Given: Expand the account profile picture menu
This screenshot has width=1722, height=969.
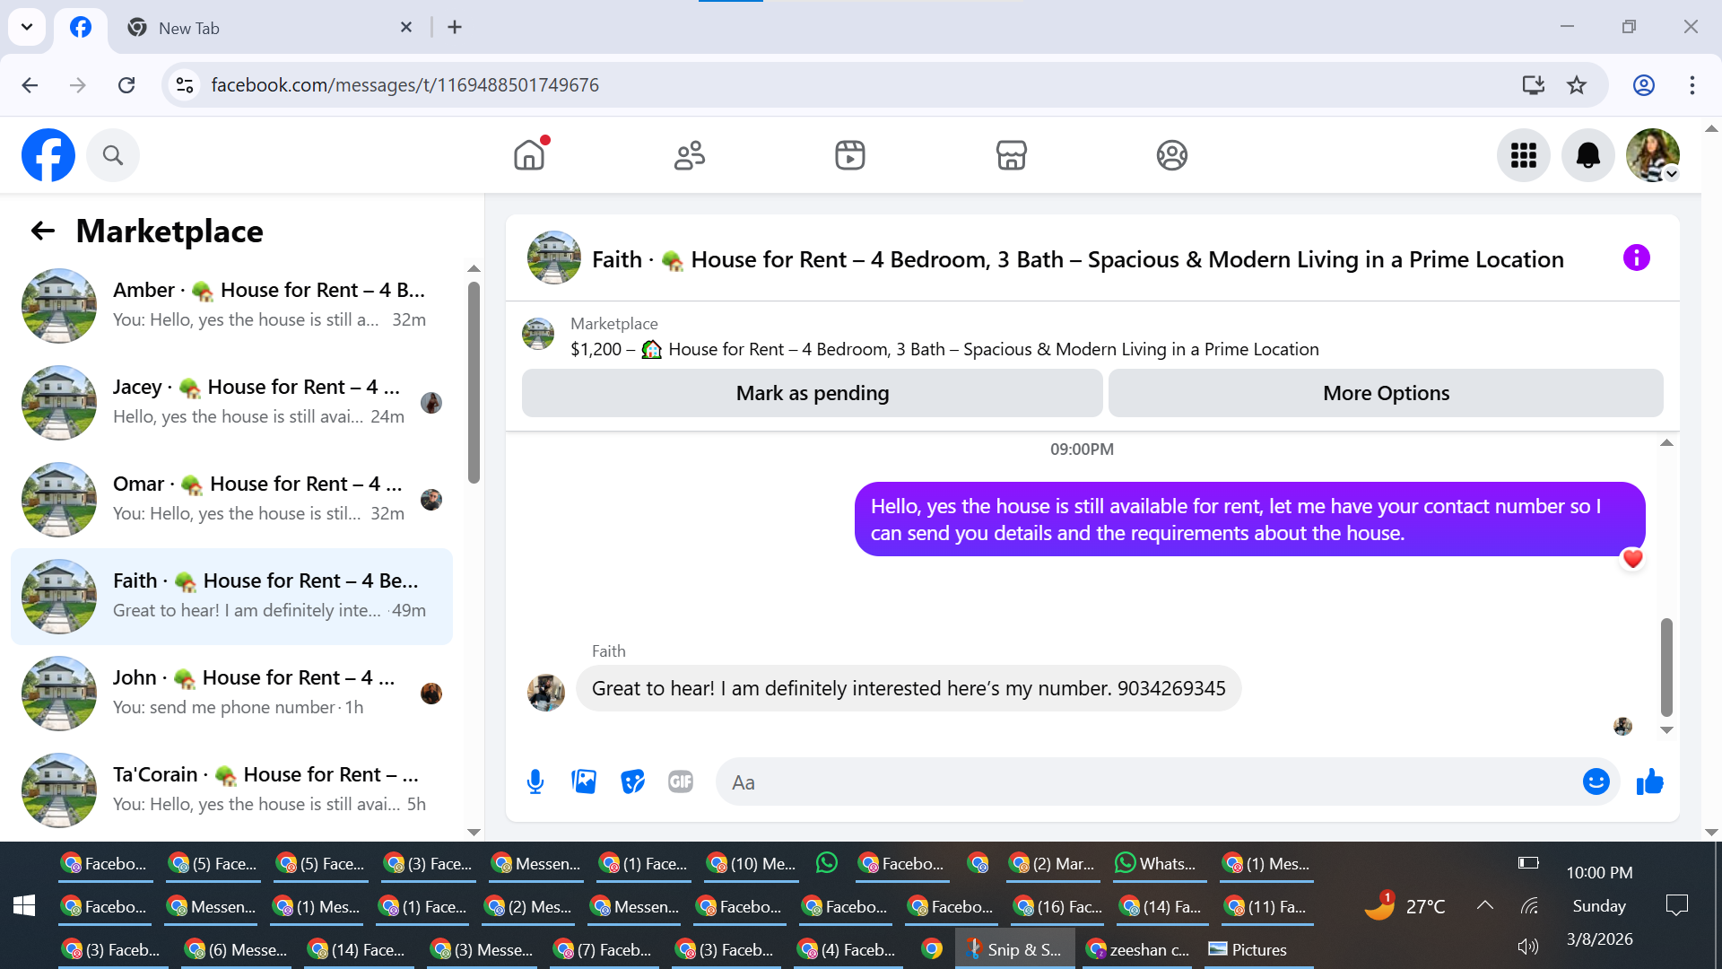Looking at the screenshot, I should pos(1653,155).
